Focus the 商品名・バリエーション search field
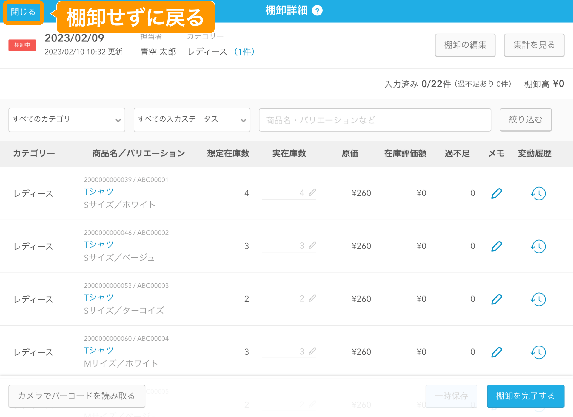Viewport: 573px width, 417px height. tap(375, 120)
